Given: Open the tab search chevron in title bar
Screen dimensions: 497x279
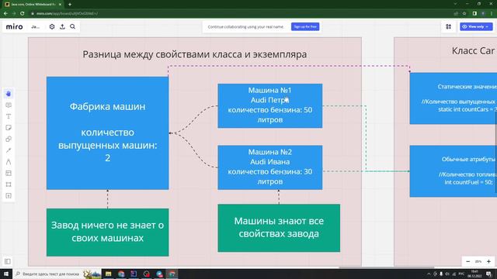Looking at the screenshot, I should click(456, 4).
